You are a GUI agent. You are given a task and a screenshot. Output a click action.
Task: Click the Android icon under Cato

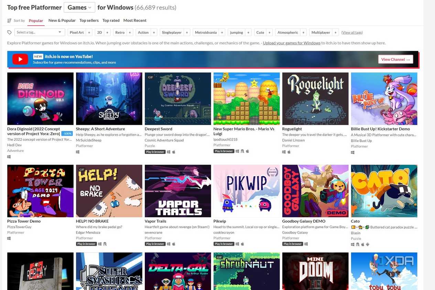click(368, 244)
